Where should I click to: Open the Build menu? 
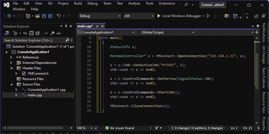[x=78, y=3]
